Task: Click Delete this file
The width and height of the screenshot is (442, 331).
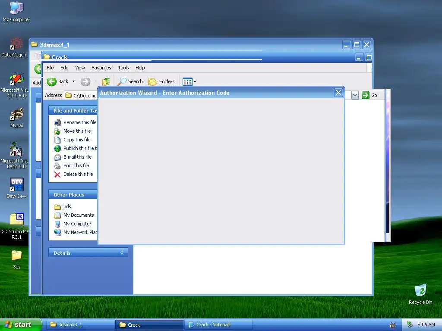Action: click(73, 174)
